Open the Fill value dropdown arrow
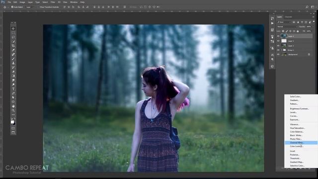This screenshot has width=318, height=179. point(313,31)
